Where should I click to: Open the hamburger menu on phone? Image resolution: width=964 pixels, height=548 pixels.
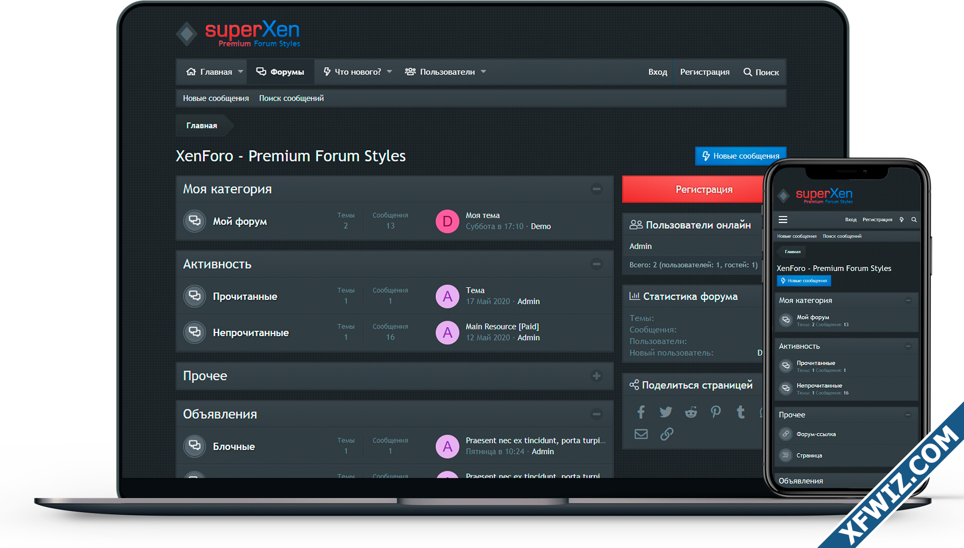point(783,220)
